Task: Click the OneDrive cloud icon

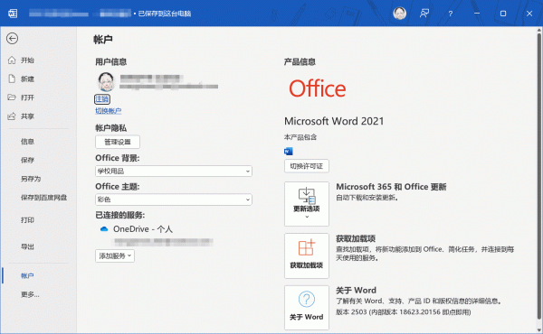Action: (104, 229)
